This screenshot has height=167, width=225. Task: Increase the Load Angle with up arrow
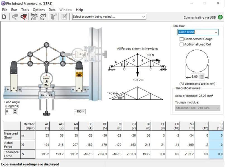tap(15, 110)
